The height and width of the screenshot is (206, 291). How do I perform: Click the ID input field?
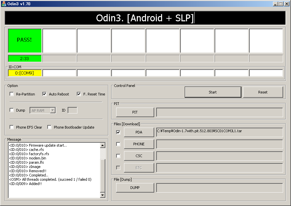tap(73, 110)
